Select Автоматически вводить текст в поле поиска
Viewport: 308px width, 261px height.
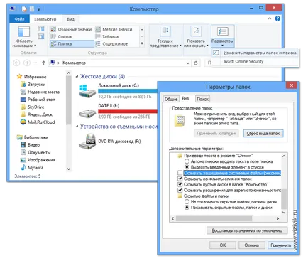[187, 161]
